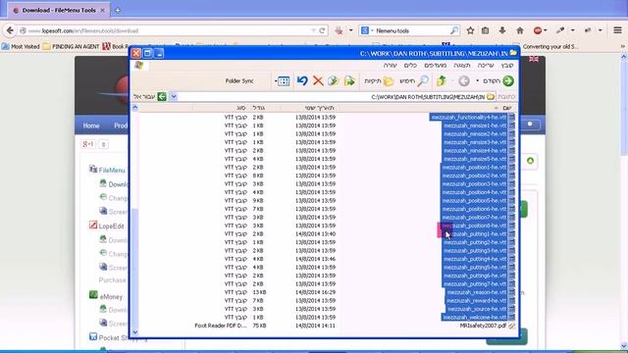Click the search magnifier in Firefox search box
This screenshot has width=628, height=353.
(x=453, y=30)
